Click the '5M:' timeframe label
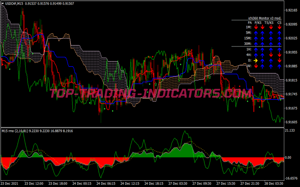This screenshot has height=187, width=300. (249, 33)
